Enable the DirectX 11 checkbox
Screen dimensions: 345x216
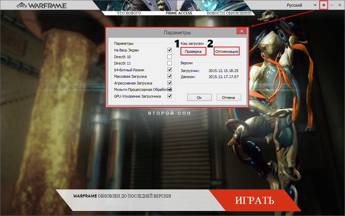[x=170, y=63]
